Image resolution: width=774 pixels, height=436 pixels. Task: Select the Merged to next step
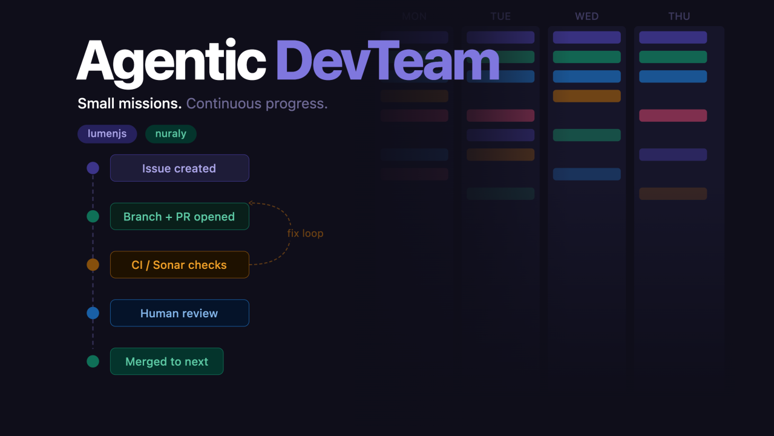(166, 362)
